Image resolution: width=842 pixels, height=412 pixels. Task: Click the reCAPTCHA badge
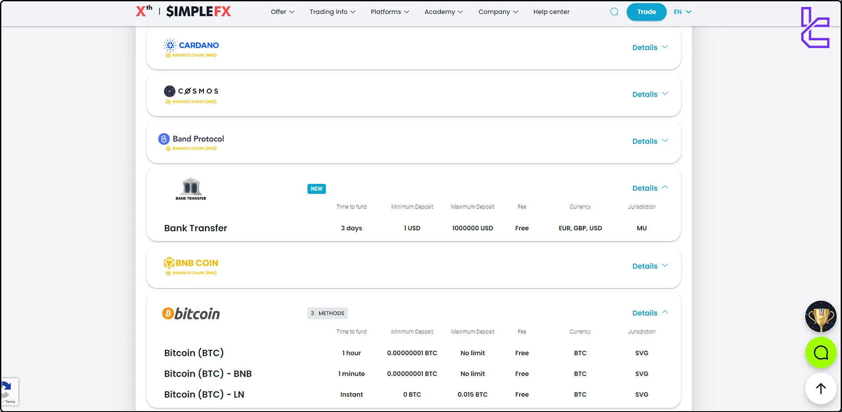(x=9, y=391)
